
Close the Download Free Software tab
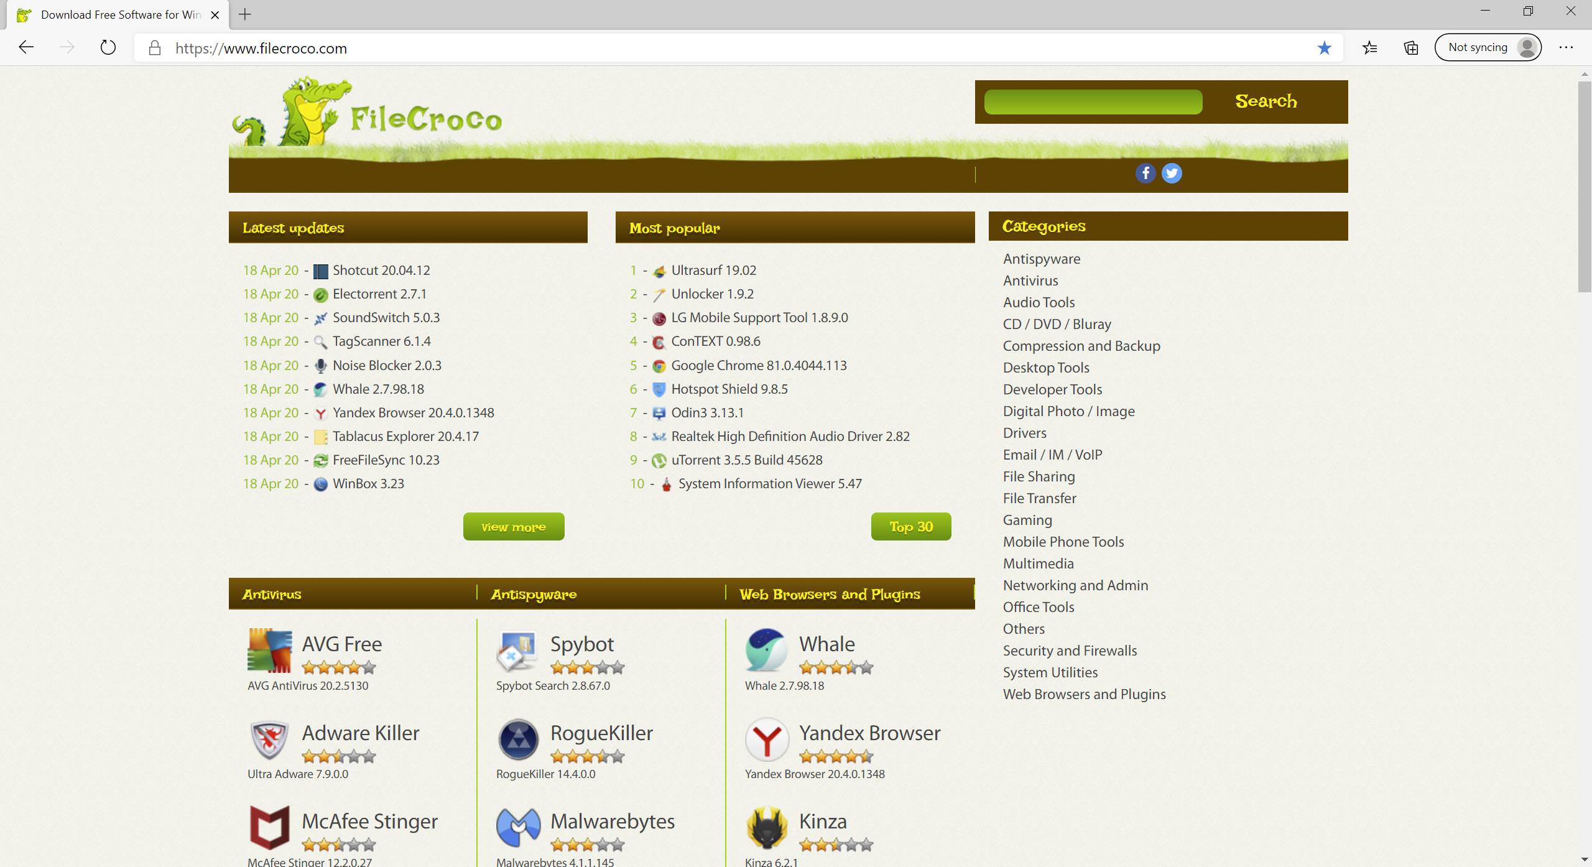pos(215,15)
